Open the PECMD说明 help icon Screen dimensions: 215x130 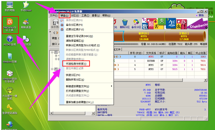pyautogui.click(x=10, y=41)
